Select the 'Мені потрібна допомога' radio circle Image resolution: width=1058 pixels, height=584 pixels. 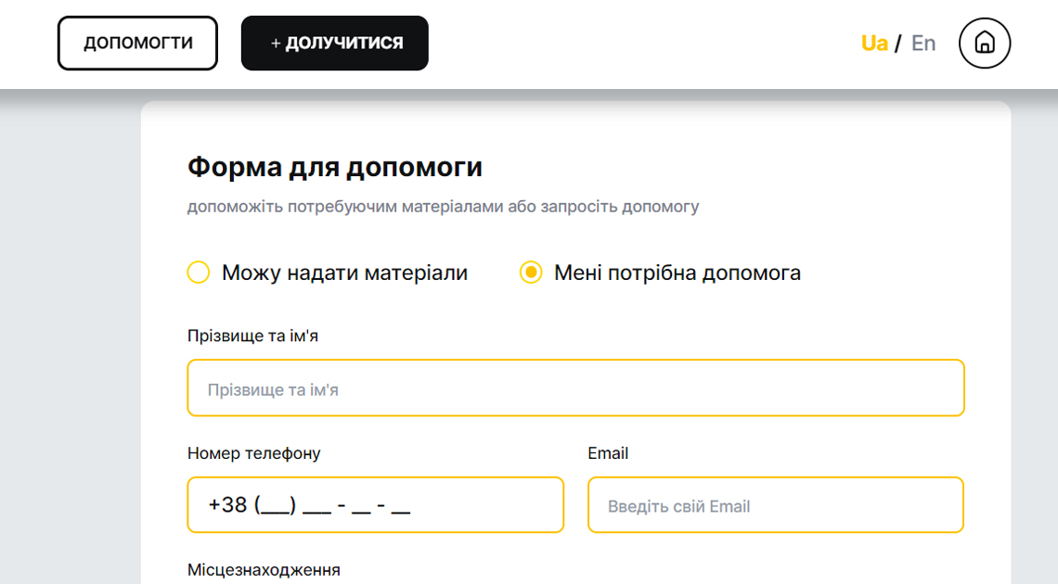pos(531,273)
